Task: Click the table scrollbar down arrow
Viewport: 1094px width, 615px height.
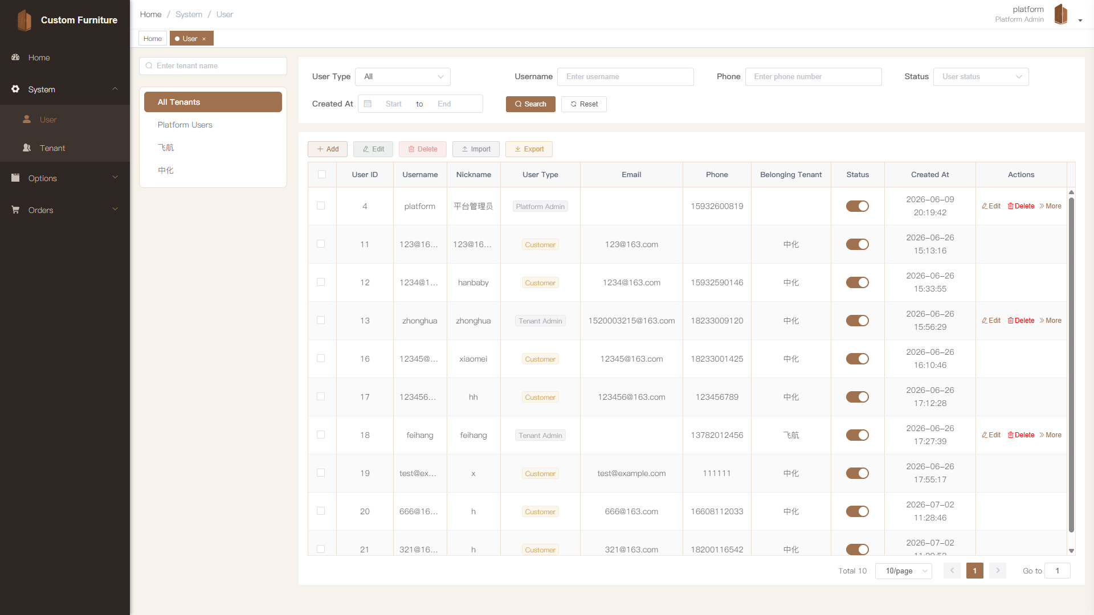Action: [x=1071, y=551]
